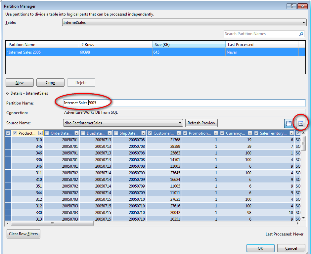Select product cell 351
Viewport: 311px width, 254px height.
point(27,186)
